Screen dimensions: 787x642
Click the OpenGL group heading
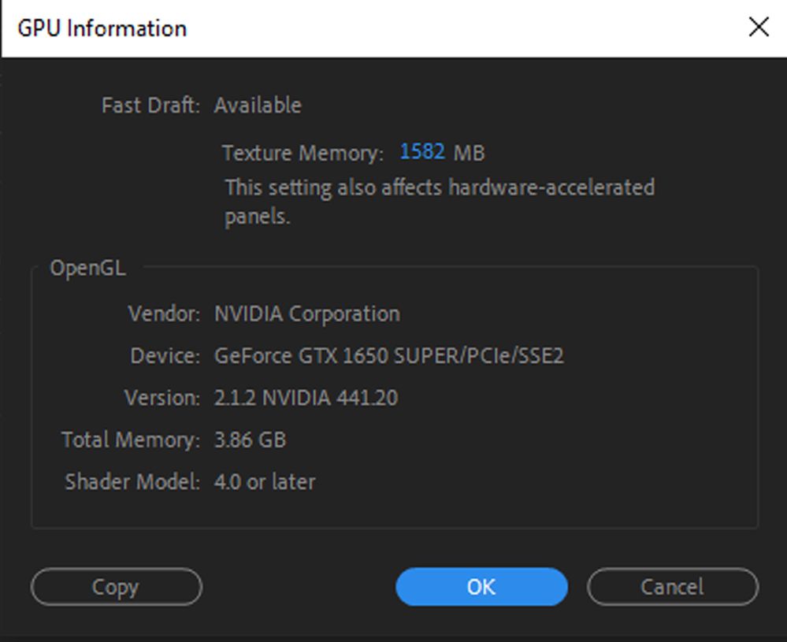click(x=87, y=268)
